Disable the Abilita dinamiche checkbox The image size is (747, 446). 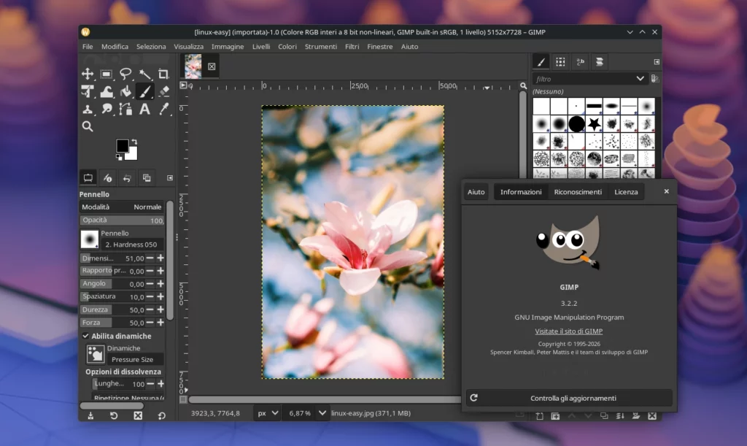pos(85,336)
